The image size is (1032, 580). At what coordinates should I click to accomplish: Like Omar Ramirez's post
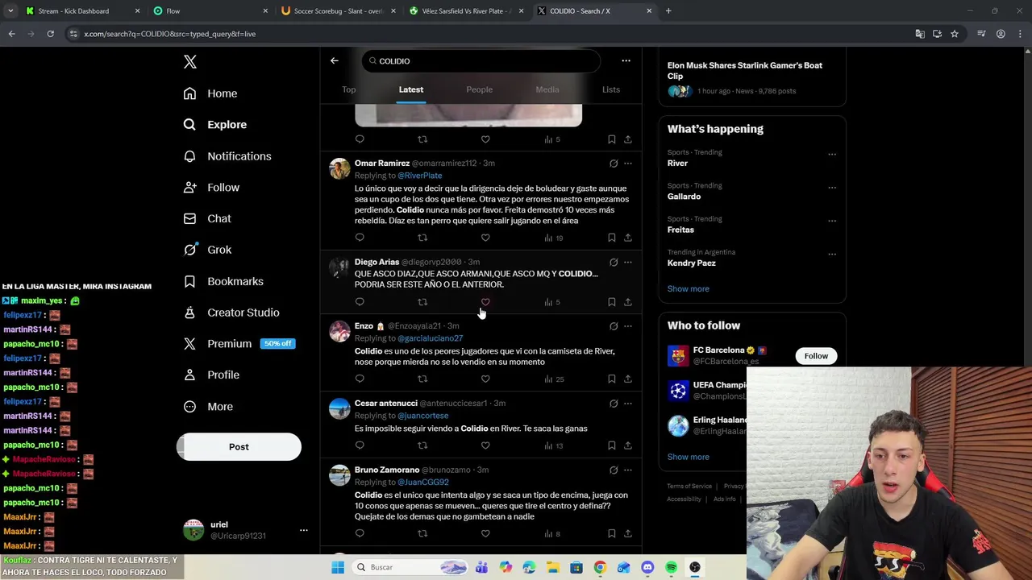(x=485, y=238)
